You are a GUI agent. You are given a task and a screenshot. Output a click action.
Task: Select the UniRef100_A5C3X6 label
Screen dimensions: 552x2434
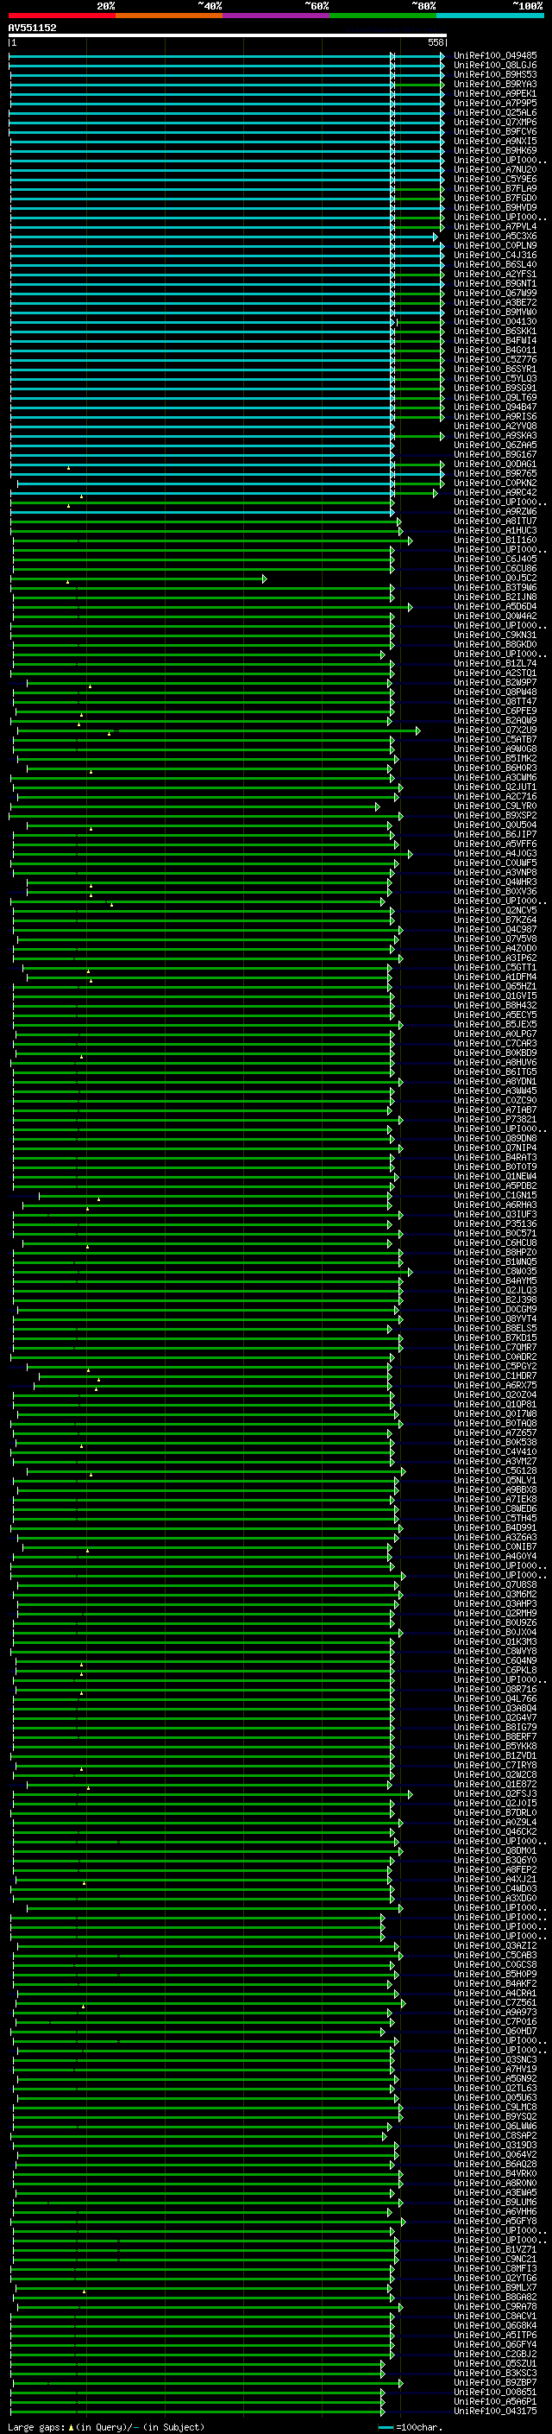[x=495, y=237]
